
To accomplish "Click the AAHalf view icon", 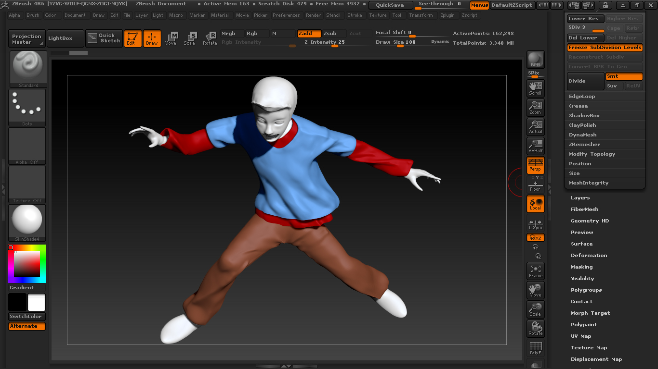I will [x=535, y=146].
